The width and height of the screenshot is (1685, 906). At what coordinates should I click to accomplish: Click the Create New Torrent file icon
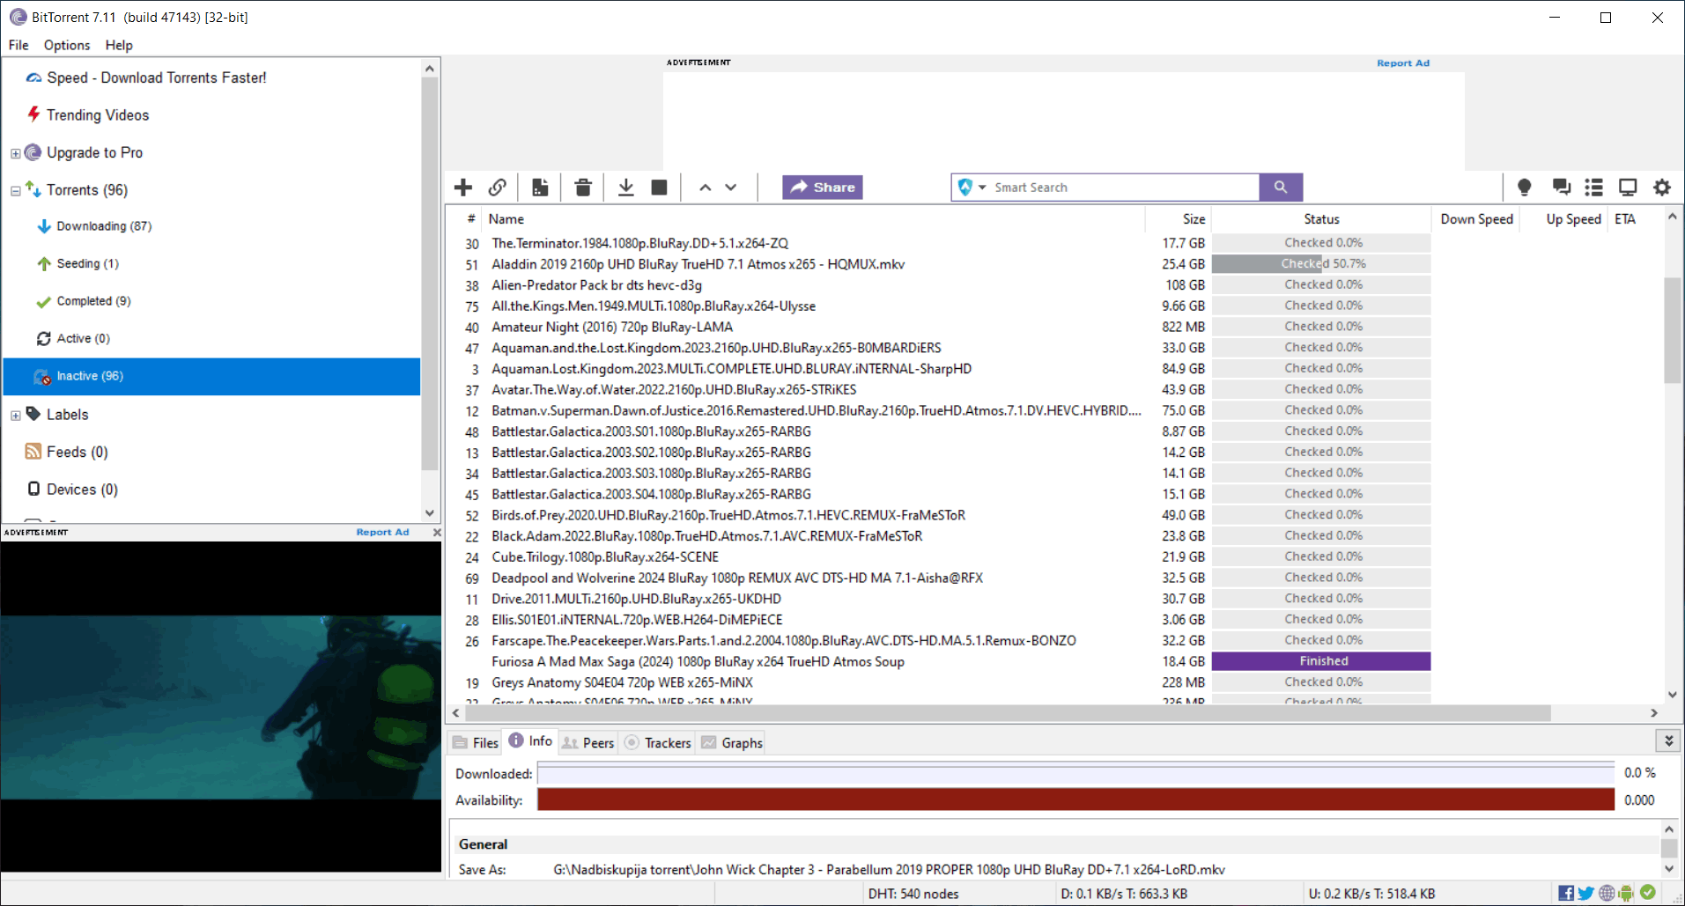pyautogui.click(x=540, y=188)
